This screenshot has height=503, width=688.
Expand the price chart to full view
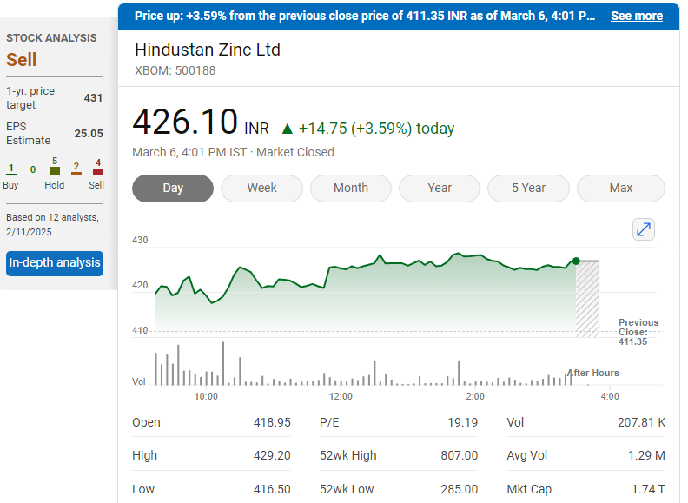643,229
